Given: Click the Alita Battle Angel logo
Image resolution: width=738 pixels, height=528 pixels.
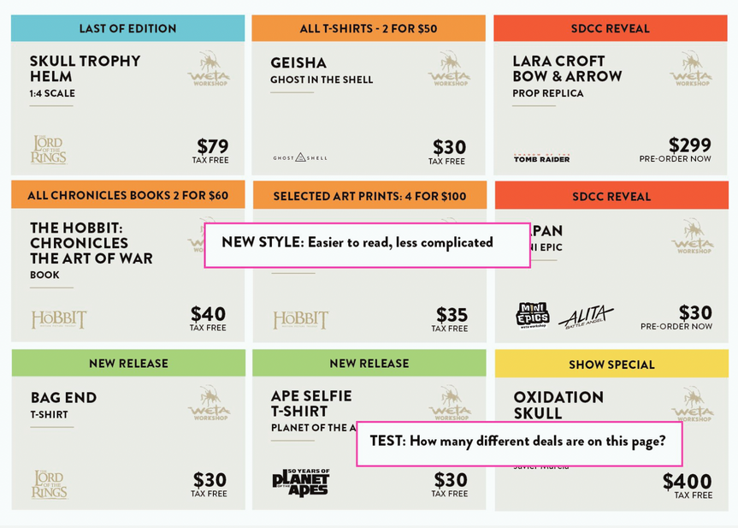Looking at the screenshot, I should (586, 317).
